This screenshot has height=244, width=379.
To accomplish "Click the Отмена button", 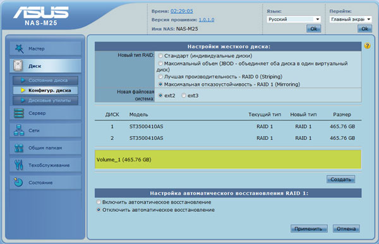I will 346,229.
